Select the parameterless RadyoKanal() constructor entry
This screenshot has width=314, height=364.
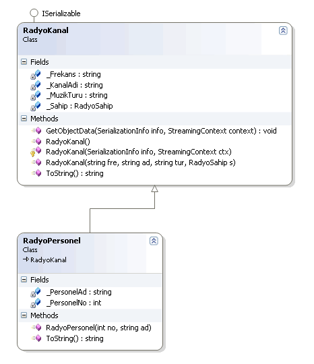click(x=68, y=142)
